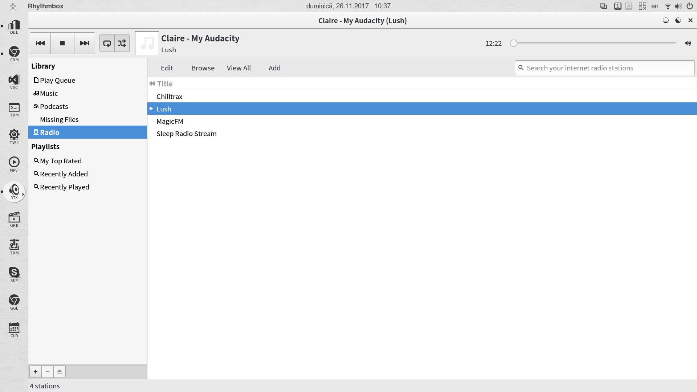Select the Sleep Radio Stream station
This screenshot has width=697, height=392.
coord(186,134)
